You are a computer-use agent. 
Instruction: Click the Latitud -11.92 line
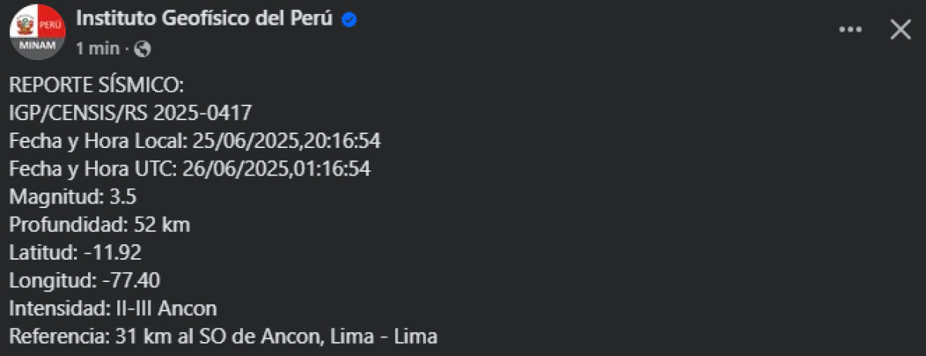[75, 252]
